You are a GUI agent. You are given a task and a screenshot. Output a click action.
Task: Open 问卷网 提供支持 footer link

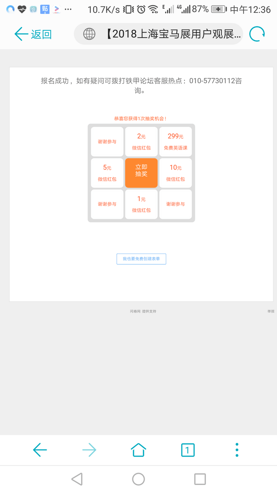(x=143, y=311)
